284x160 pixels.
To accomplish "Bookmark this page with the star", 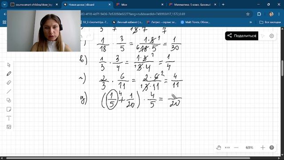I will (248, 14).
